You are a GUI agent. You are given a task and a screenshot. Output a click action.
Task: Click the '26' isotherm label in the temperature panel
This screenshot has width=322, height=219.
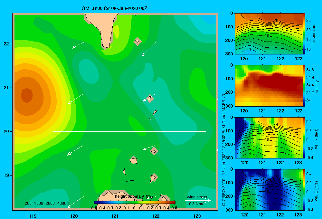coord(276,20)
